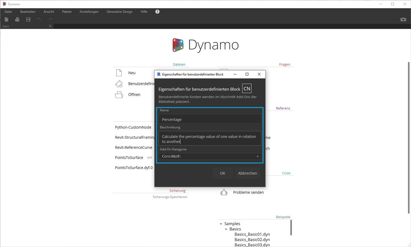Collapse the Samples tree node
411x247 pixels.
[221, 224]
